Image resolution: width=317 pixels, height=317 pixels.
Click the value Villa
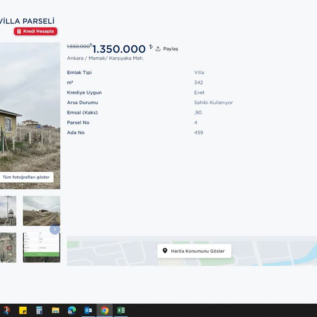[x=199, y=73]
